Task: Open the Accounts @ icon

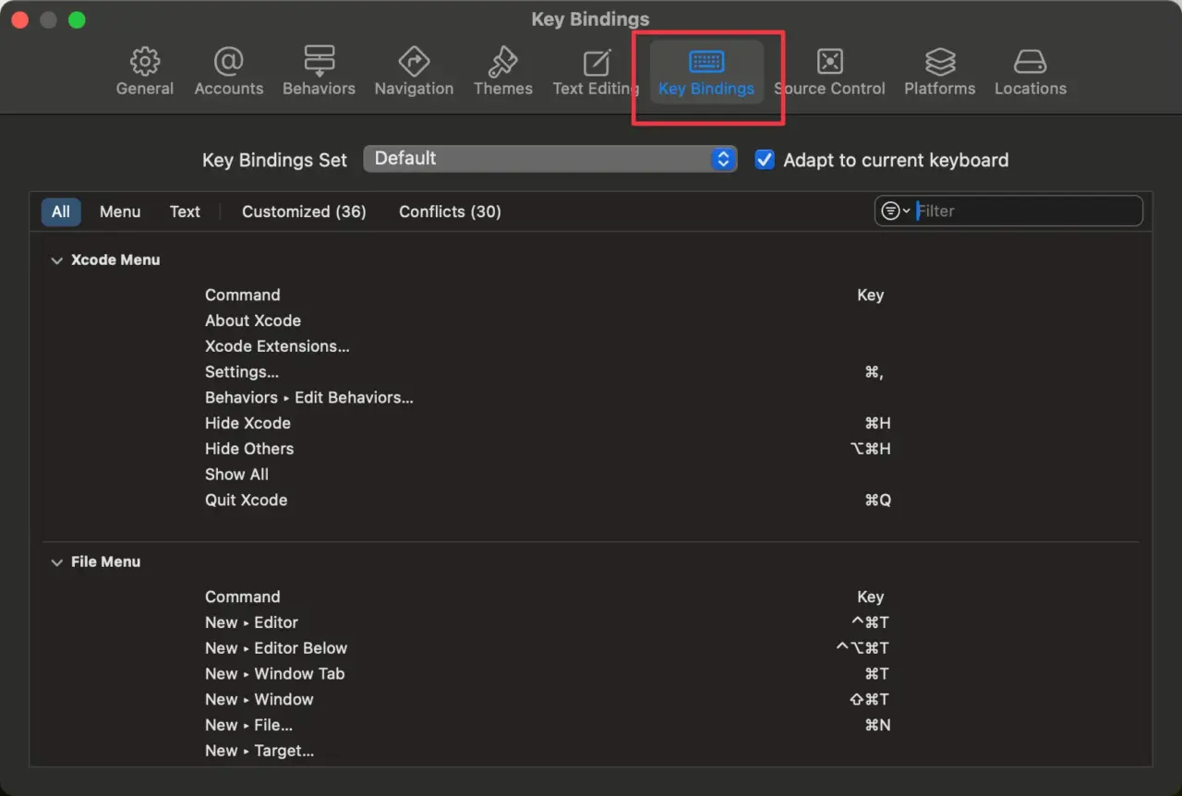Action: coord(228,62)
